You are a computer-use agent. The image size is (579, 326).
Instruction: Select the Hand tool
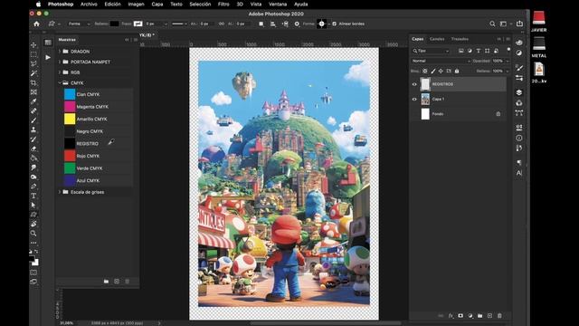(33, 224)
